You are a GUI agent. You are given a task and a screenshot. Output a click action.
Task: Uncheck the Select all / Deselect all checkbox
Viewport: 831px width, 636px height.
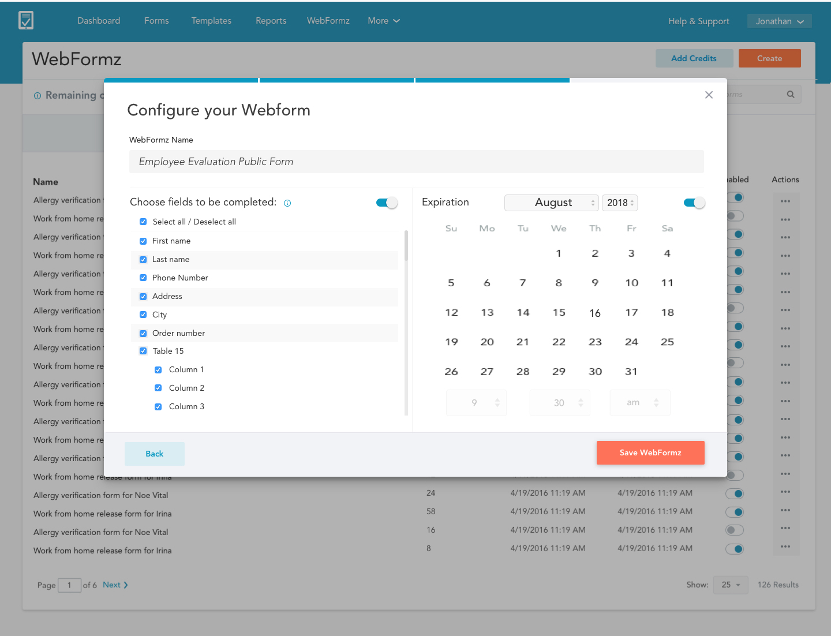coord(143,222)
